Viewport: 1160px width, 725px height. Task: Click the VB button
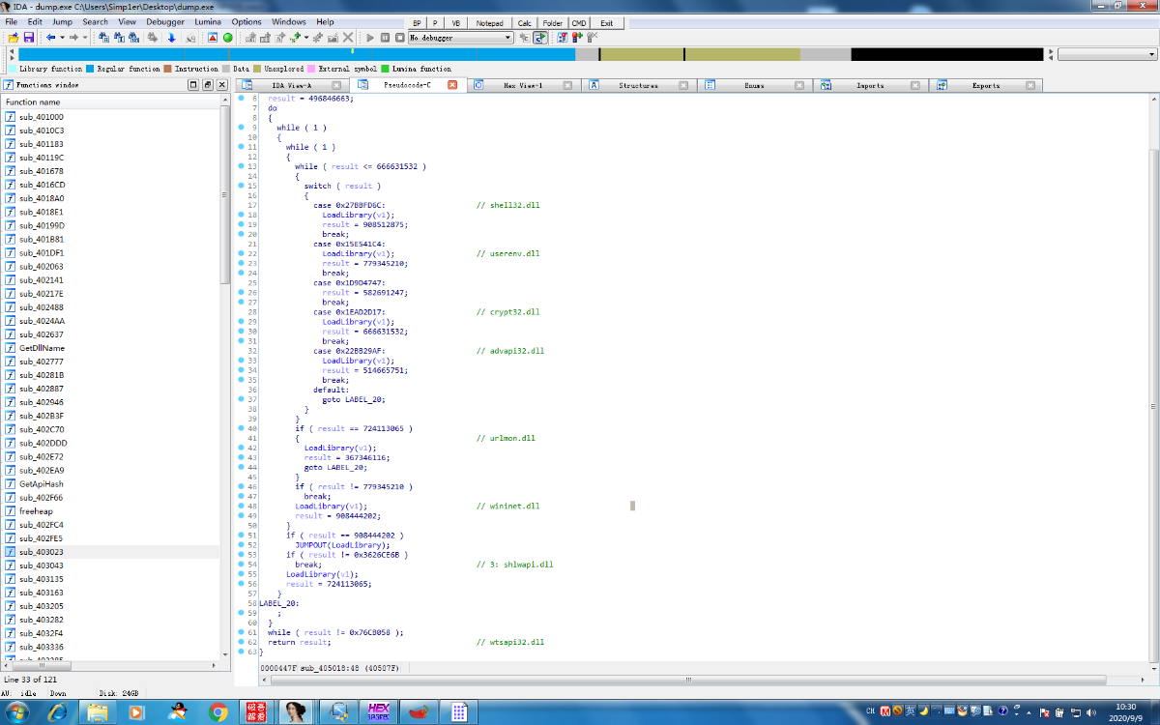(x=455, y=22)
